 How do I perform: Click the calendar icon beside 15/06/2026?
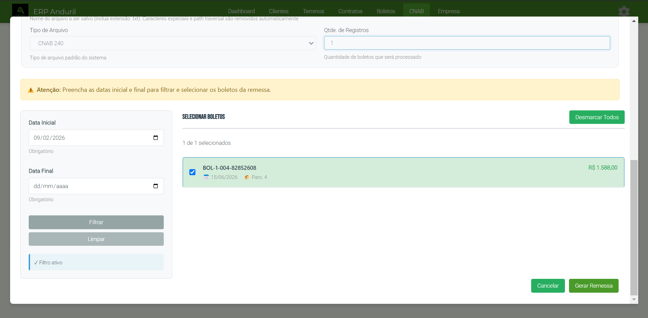point(206,177)
